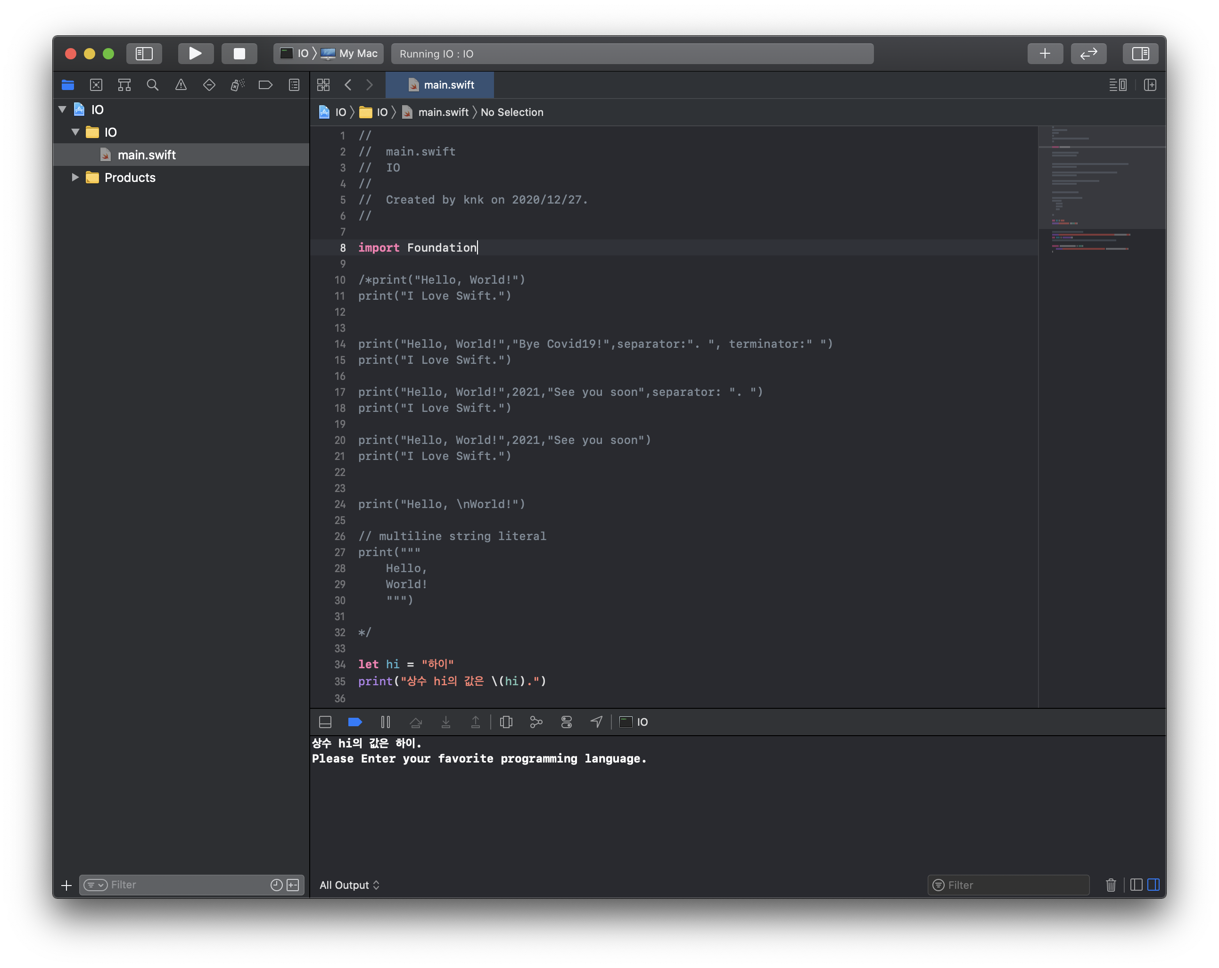Click IO project in the jump bar
Image resolution: width=1219 pixels, height=968 pixels.
[332, 112]
